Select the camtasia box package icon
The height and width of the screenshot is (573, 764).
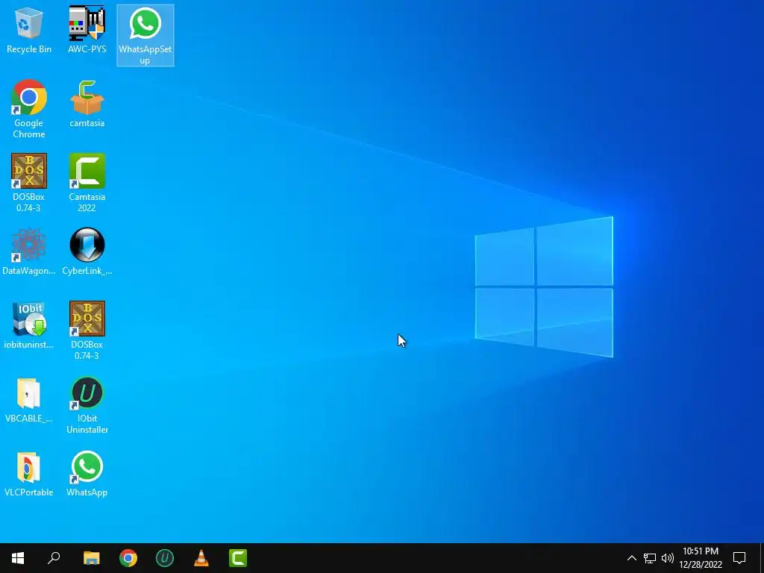[87, 104]
